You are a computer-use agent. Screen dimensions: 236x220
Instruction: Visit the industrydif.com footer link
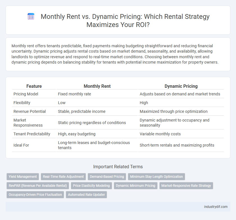click(x=216, y=207)
